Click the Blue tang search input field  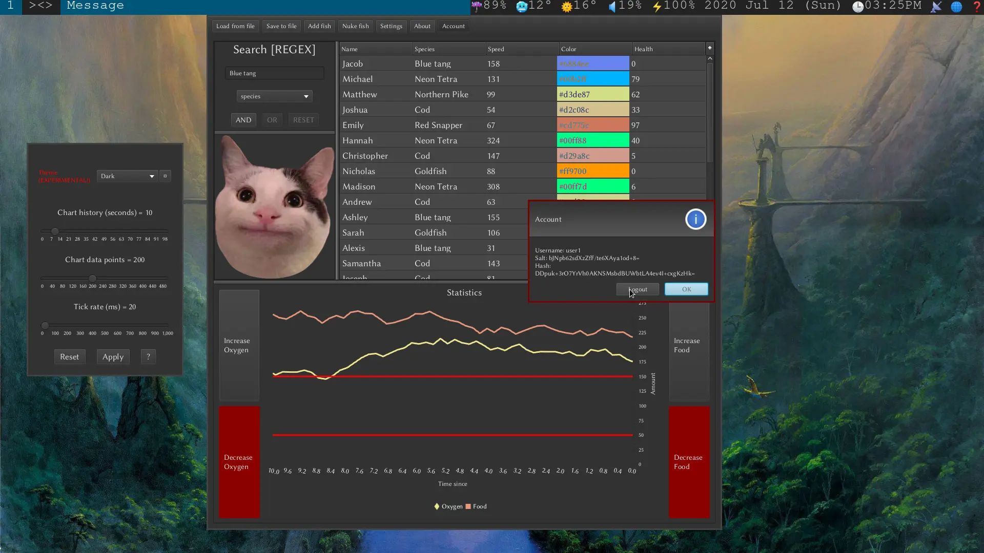(x=274, y=73)
